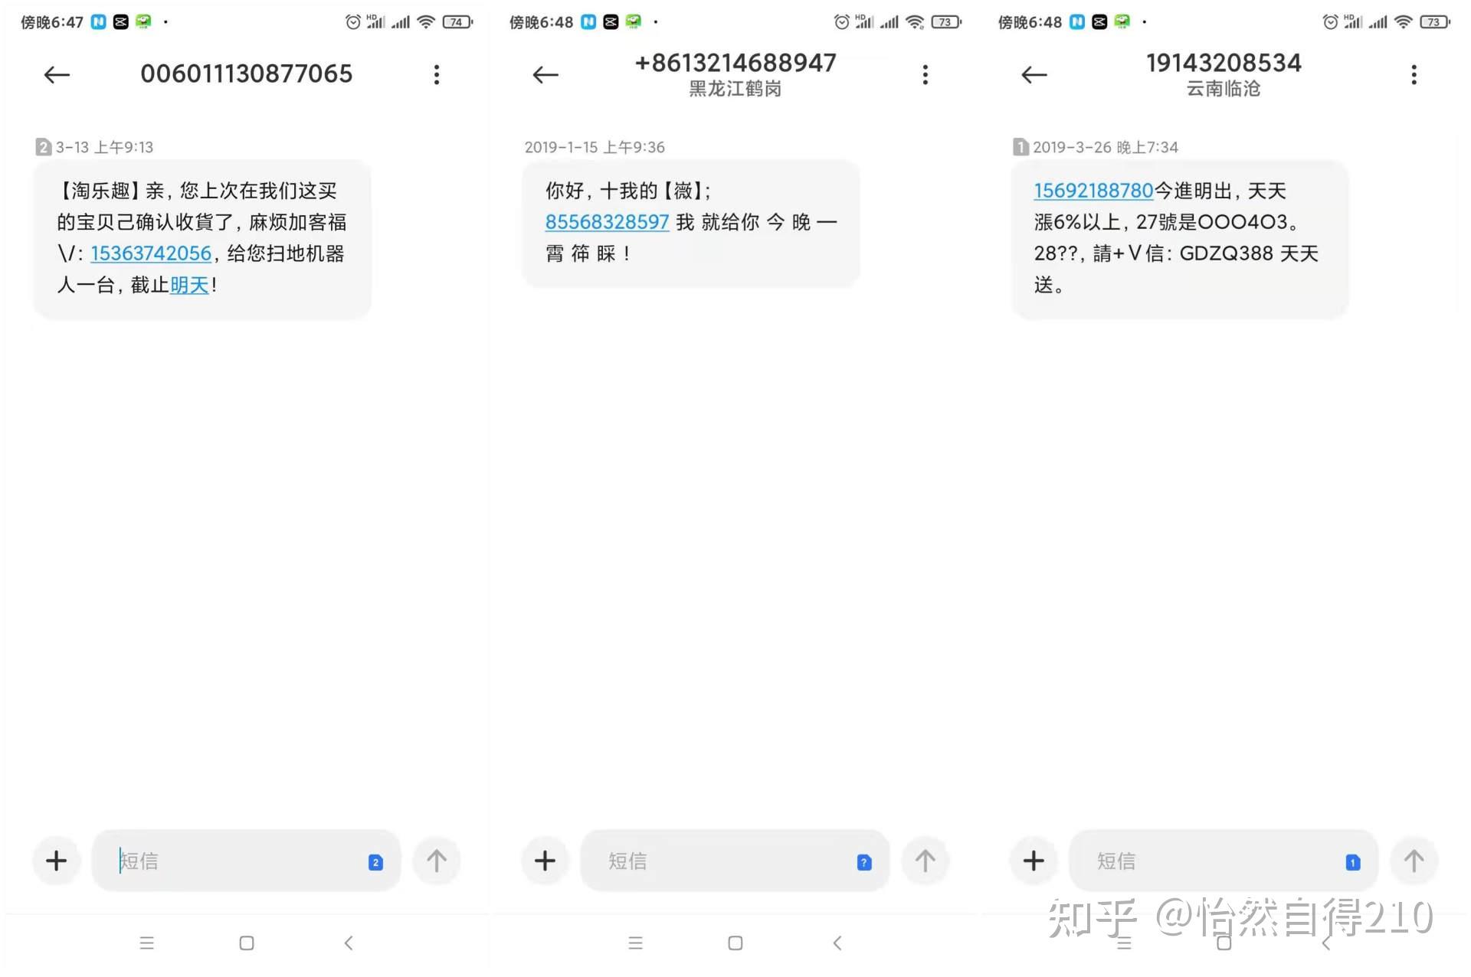
Task: Go back from the +8613214688947 conversation
Action: click(x=545, y=74)
